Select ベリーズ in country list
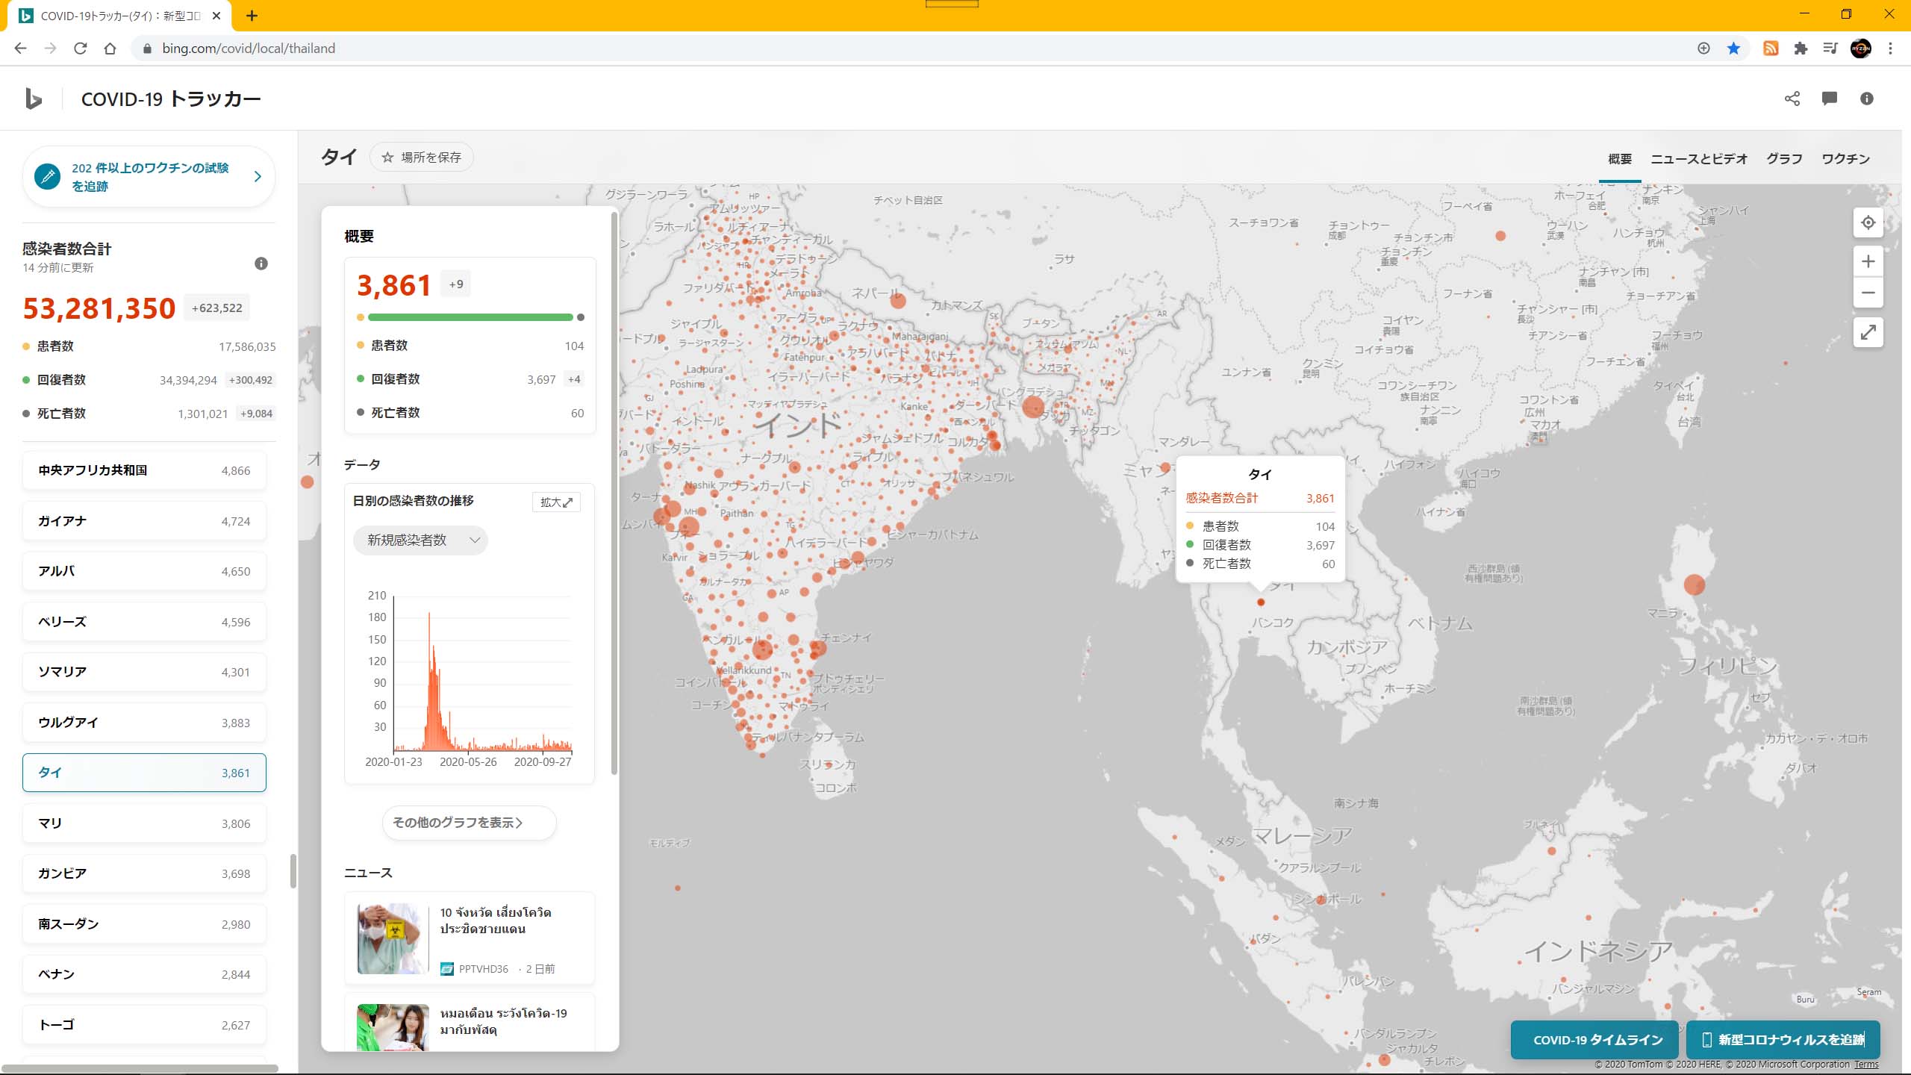This screenshot has height=1075, width=1911. [144, 622]
